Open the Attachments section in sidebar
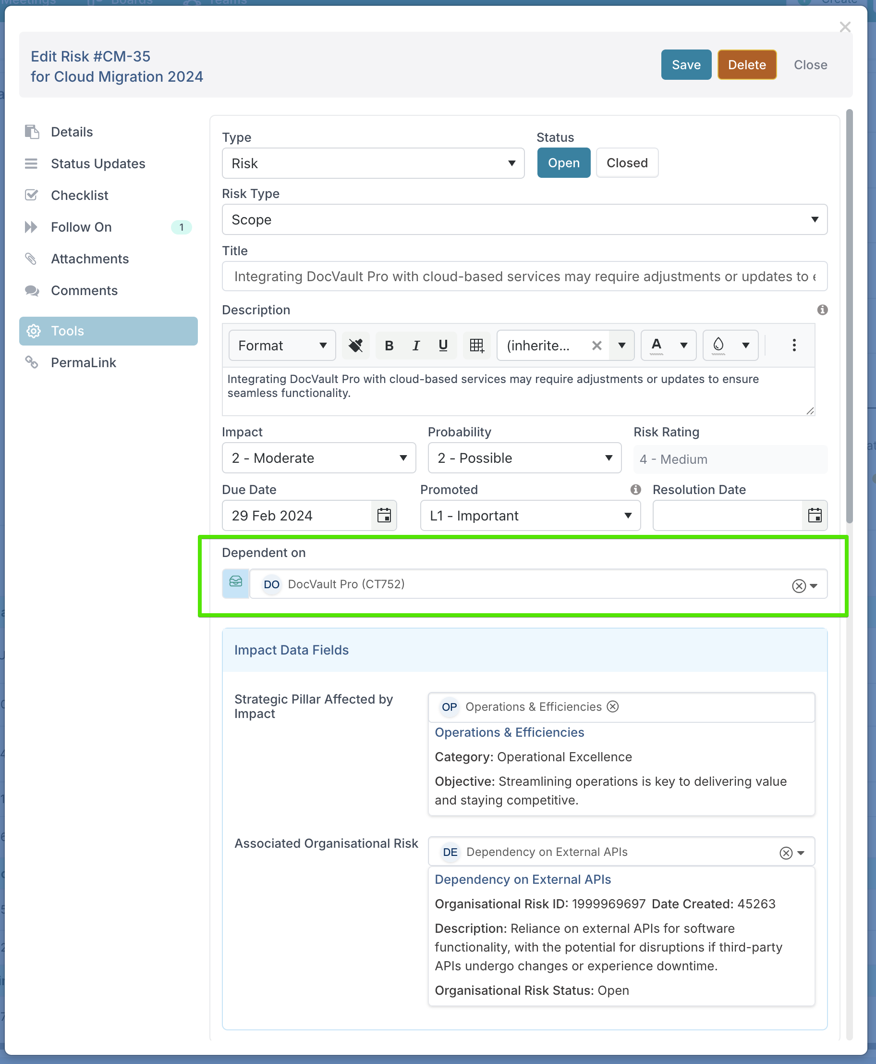This screenshot has width=876, height=1064. (x=90, y=259)
